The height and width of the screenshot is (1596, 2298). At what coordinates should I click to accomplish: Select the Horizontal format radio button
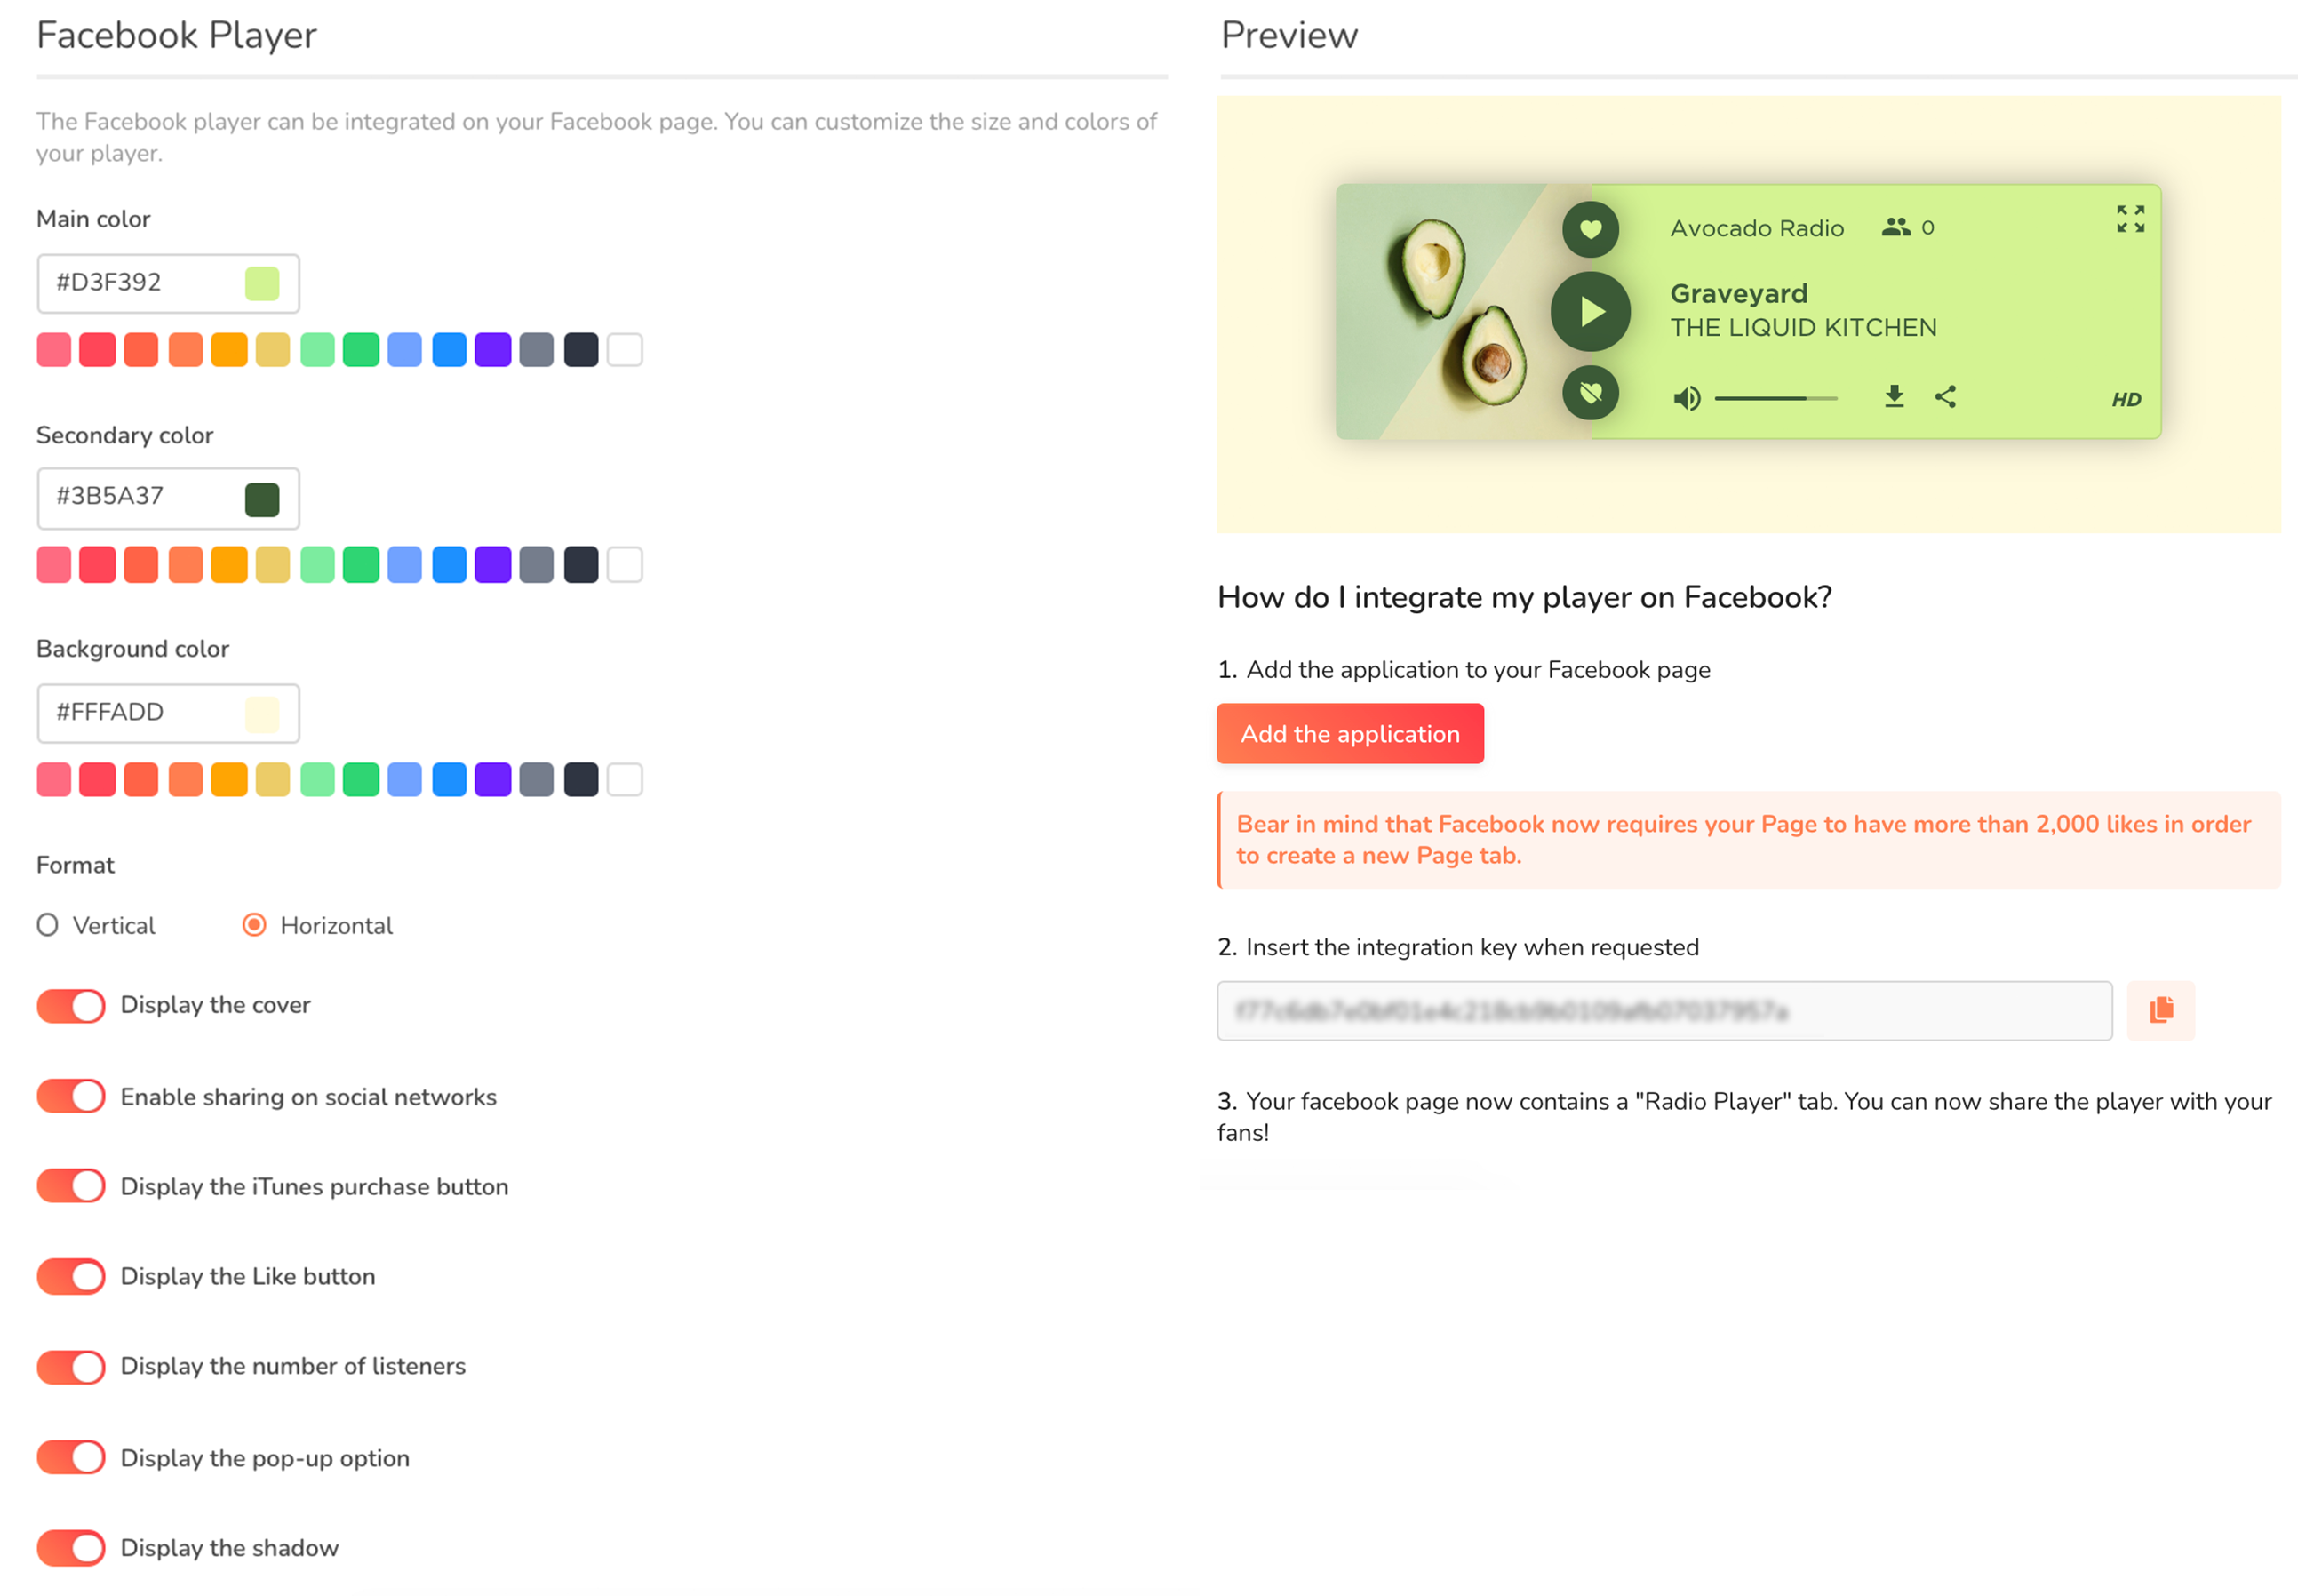tap(254, 924)
